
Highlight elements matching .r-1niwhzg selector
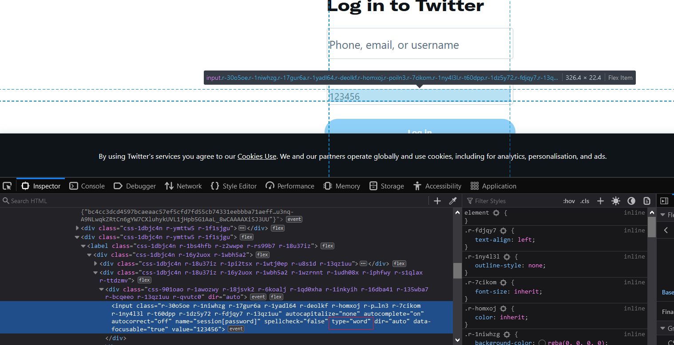507,334
